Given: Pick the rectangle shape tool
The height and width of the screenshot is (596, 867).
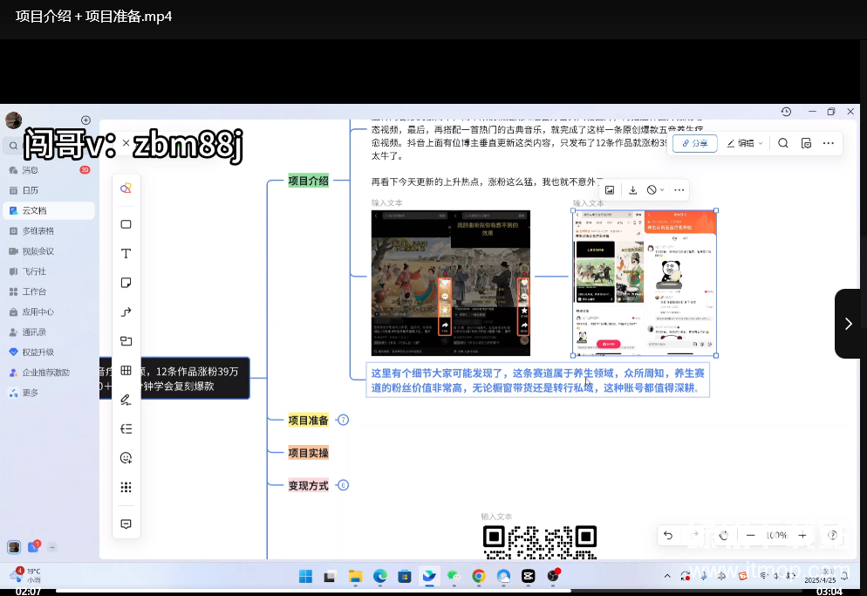Looking at the screenshot, I should [126, 224].
